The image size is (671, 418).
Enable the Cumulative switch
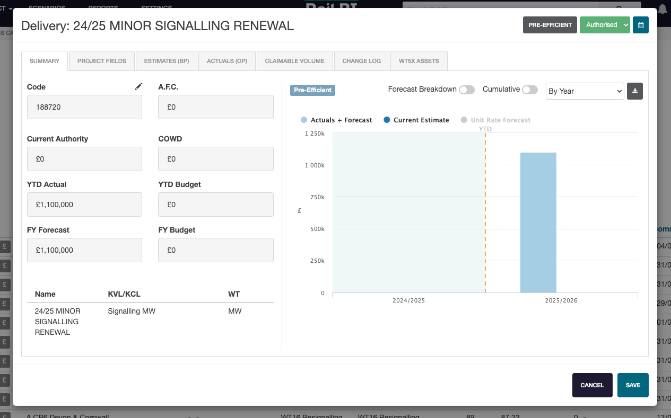point(529,90)
